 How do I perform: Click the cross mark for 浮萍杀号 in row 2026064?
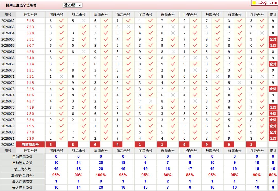(x=262, y=33)
